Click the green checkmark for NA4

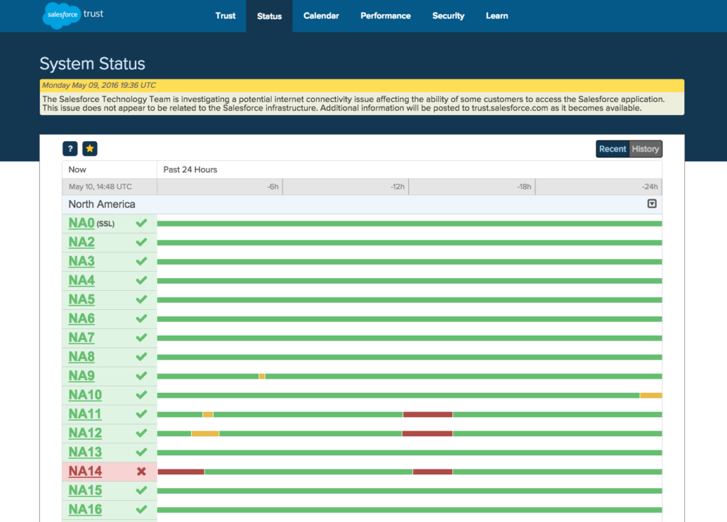(141, 280)
